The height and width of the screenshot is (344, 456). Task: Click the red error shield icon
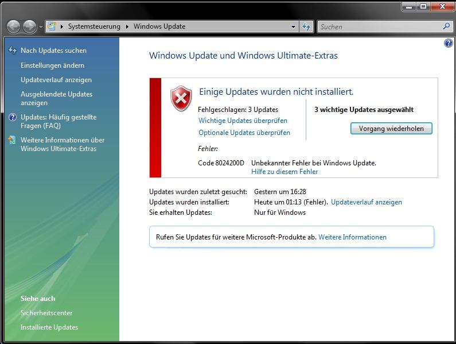[181, 98]
